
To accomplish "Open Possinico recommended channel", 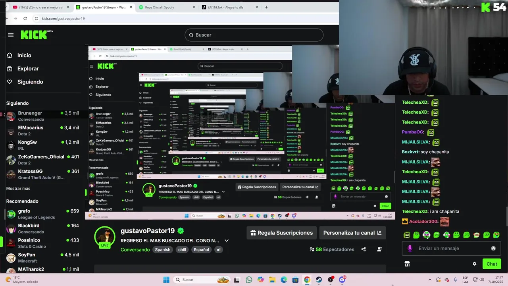I will (42, 243).
